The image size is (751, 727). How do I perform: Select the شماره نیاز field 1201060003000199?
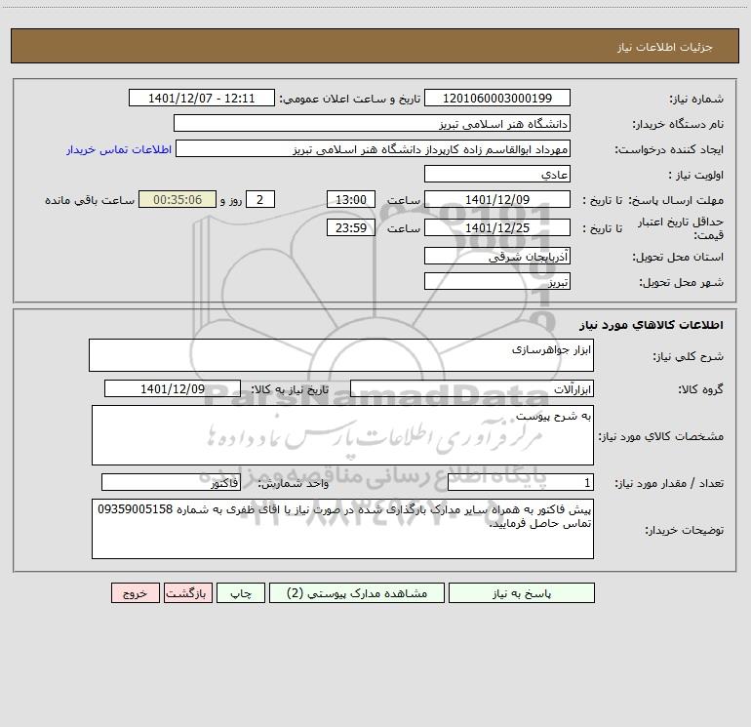[497, 98]
